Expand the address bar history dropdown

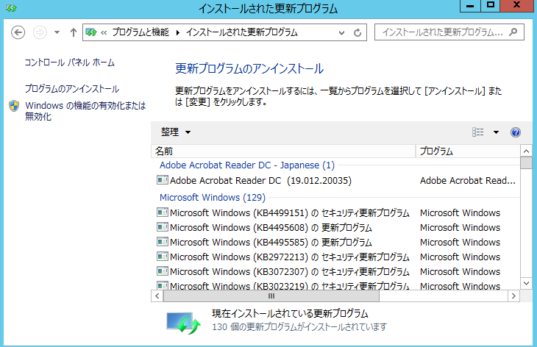pyautogui.click(x=341, y=33)
